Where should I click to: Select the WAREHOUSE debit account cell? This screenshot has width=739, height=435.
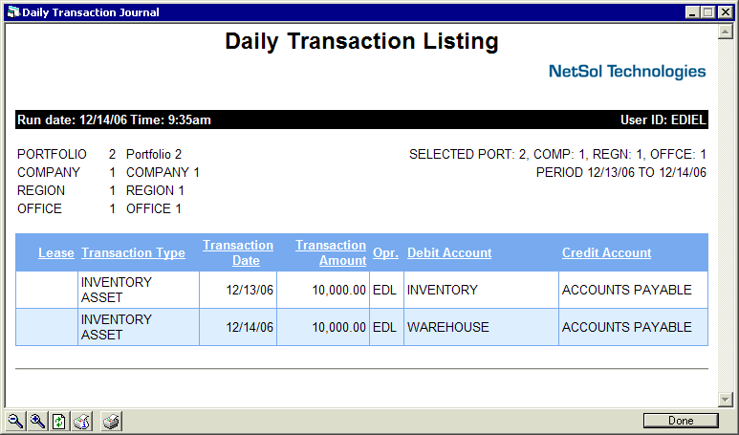click(x=447, y=327)
